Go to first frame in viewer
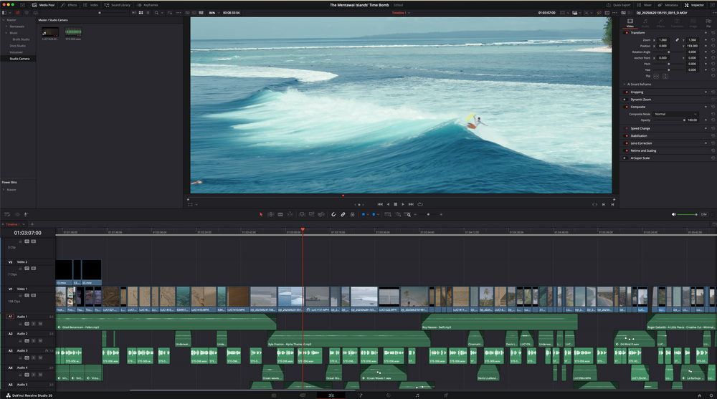 380,204
